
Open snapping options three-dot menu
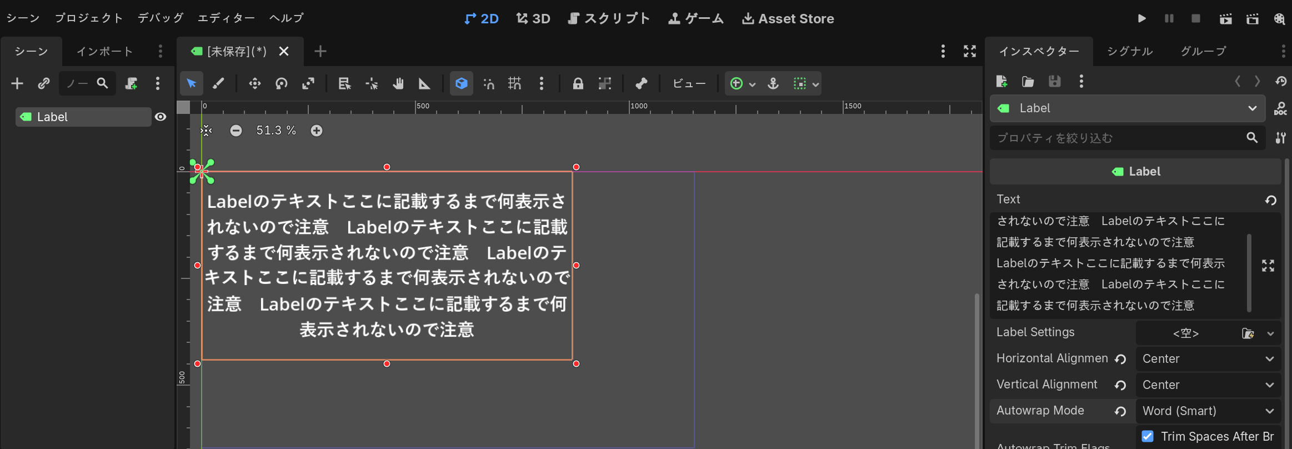point(542,83)
